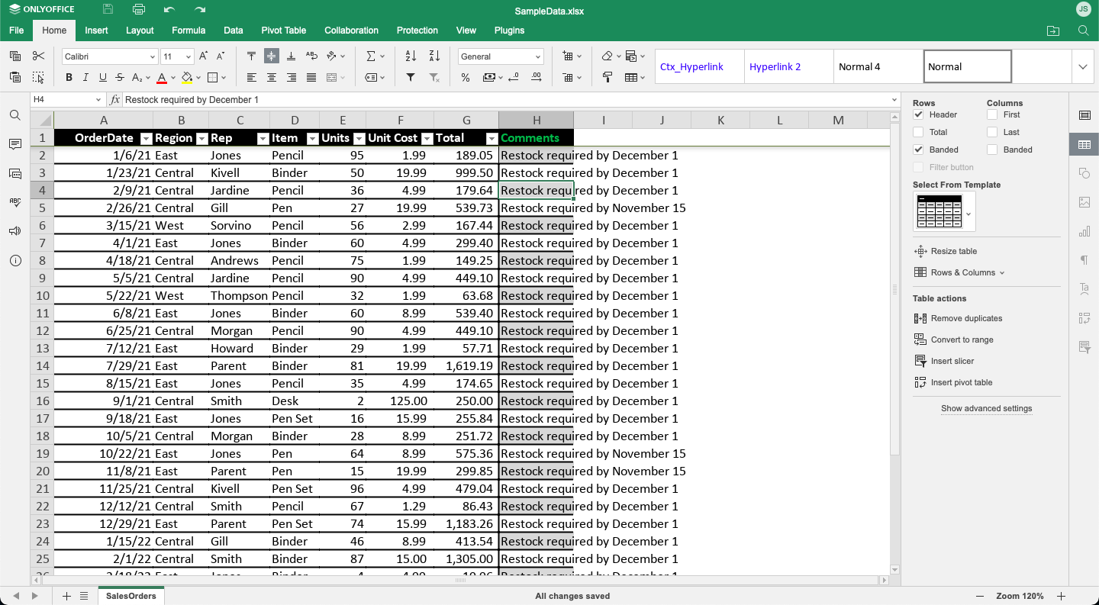Uncheck the Header rows checkbox
Viewport: 1099px width, 605px height.
tap(918, 114)
